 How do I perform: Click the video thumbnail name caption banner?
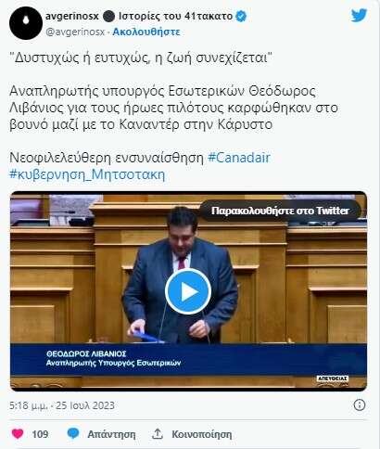tap(188, 359)
